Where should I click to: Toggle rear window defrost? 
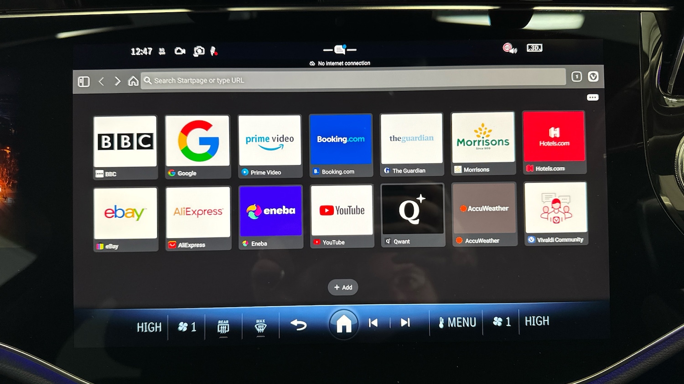(223, 327)
